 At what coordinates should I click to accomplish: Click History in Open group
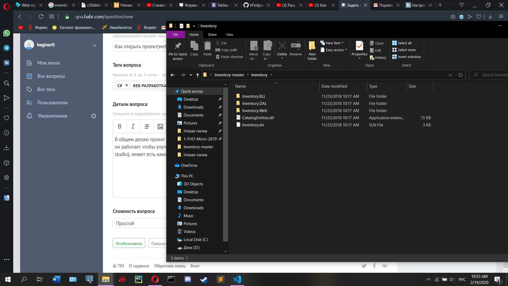click(378, 57)
